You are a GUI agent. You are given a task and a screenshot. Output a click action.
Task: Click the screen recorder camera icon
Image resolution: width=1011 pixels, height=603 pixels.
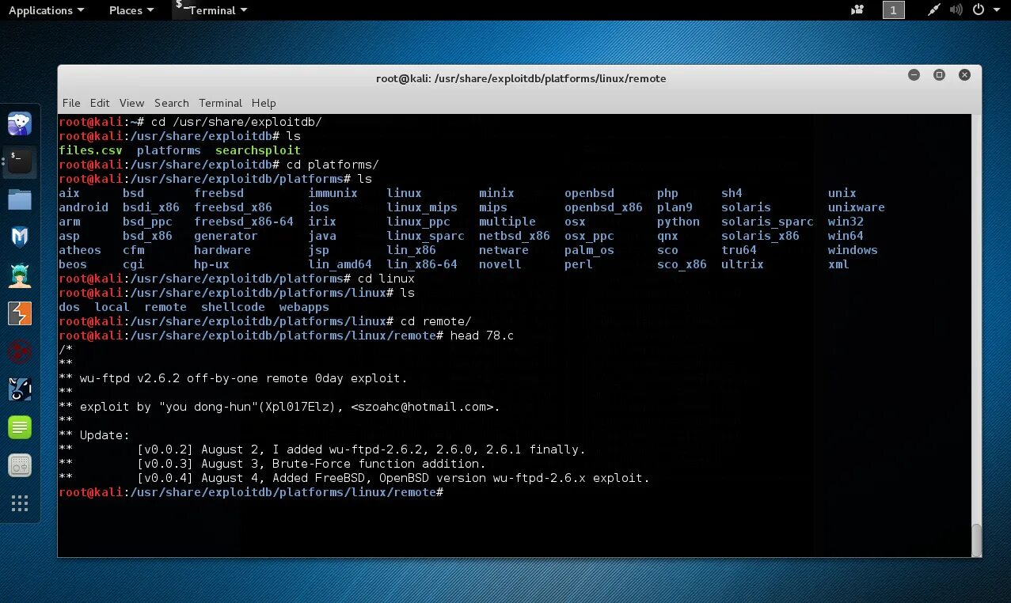857,10
